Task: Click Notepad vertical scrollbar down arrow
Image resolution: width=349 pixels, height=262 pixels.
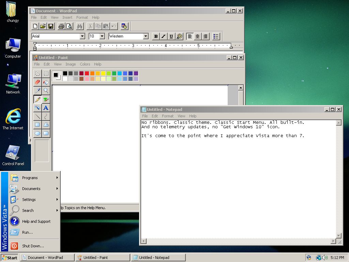Action: tap(339, 236)
